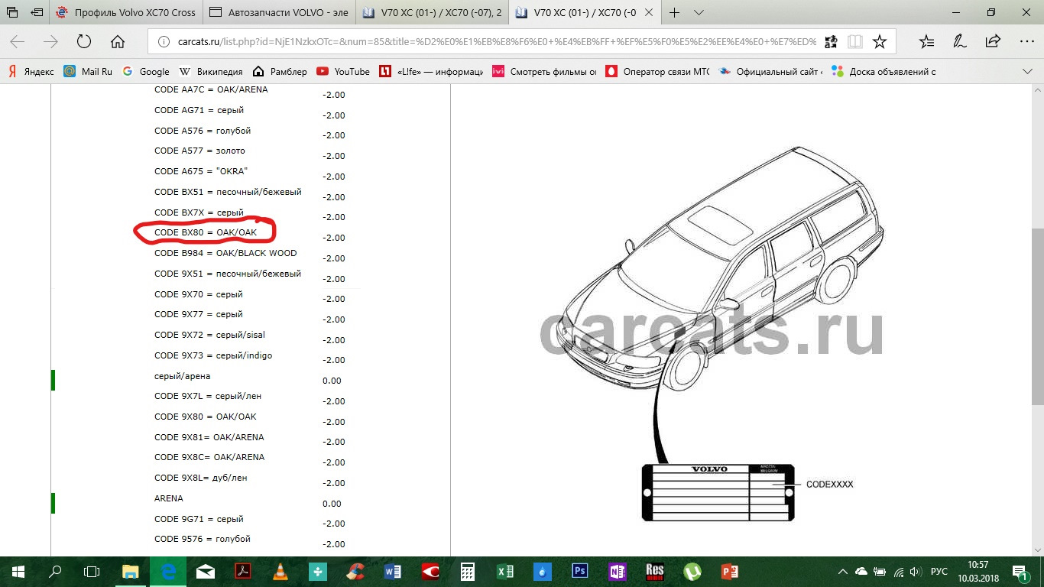Open the Официальный сайт favorite
Image resolution: width=1044 pixels, height=587 pixels.
pos(771,71)
